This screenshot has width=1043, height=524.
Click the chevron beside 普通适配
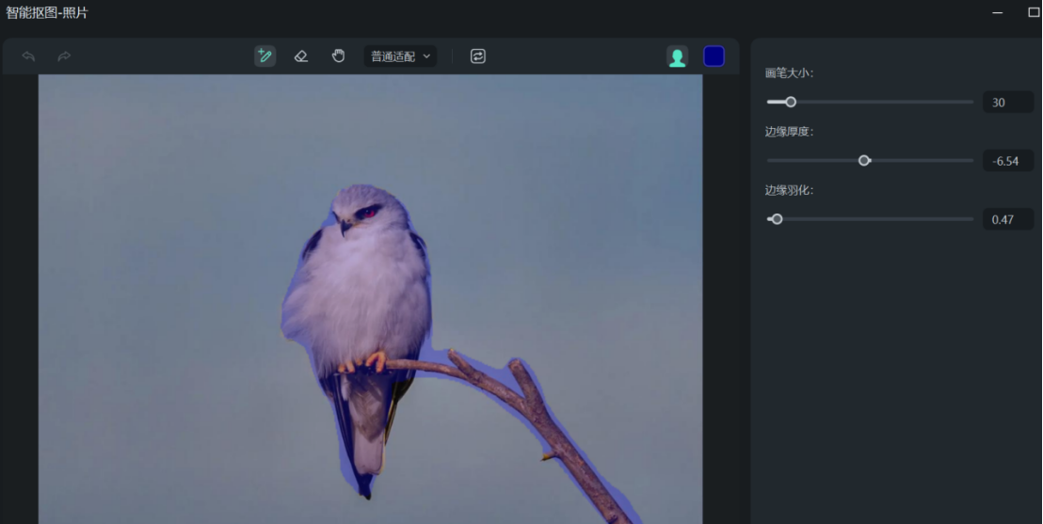tap(426, 56)
